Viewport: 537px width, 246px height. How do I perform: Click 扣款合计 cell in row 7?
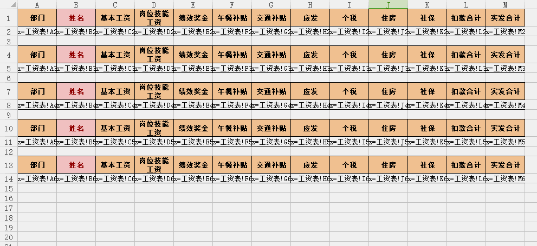(467, 91)
